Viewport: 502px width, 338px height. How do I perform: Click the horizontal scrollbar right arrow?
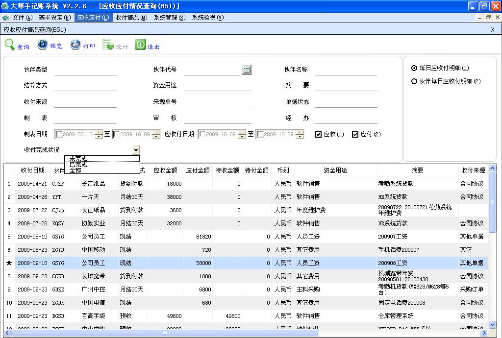tap(484, 333)
